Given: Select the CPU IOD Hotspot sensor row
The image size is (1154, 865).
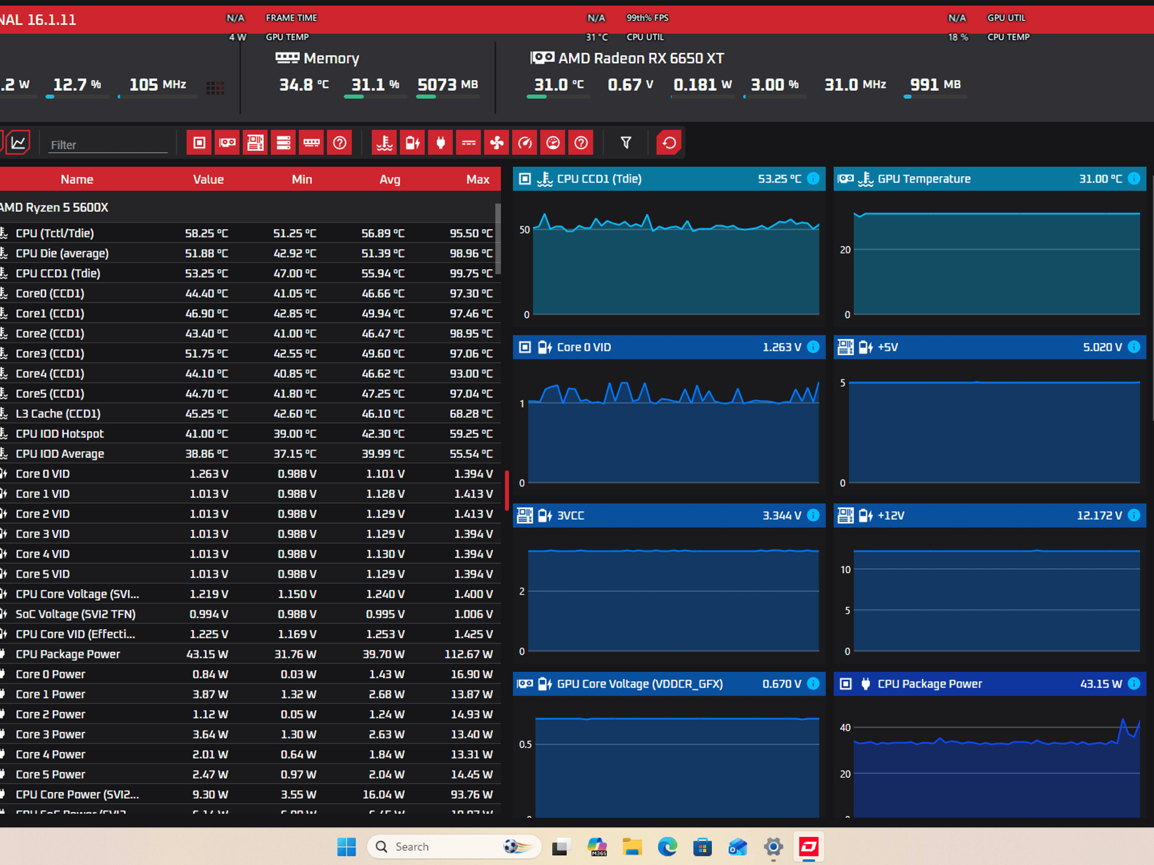Looking at the screenshot, I should coord(248,434).
